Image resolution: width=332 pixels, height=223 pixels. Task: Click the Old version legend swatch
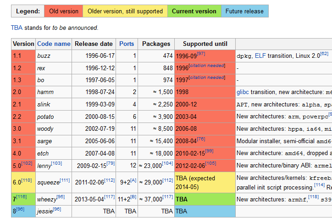64,11
